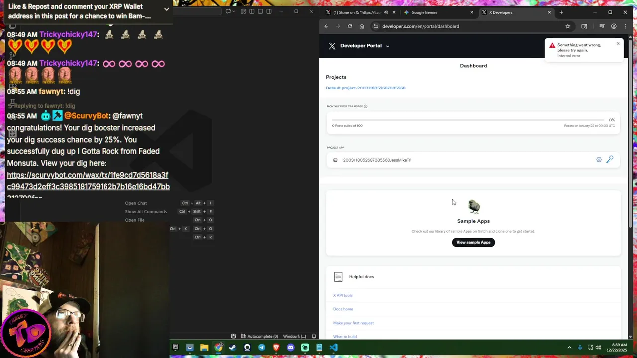Reload the X Developers page

(x=350, y=26)
